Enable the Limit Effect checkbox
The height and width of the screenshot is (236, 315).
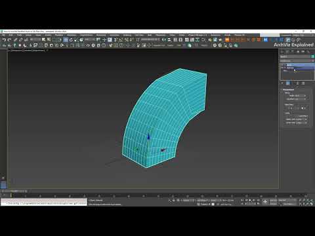[x=297, y=116]
